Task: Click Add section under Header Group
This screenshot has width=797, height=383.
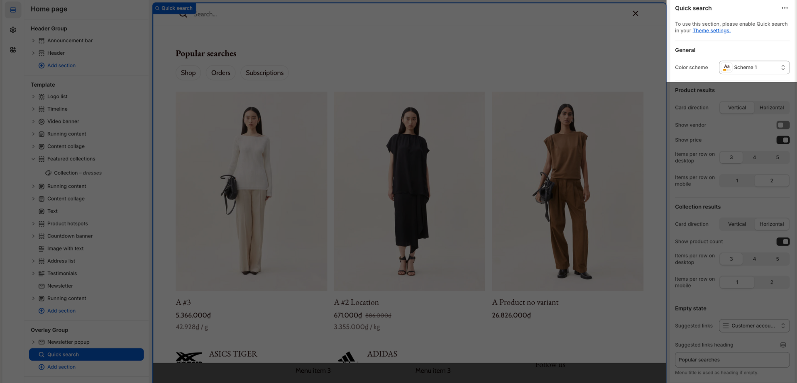Action: tap(61, 65)
